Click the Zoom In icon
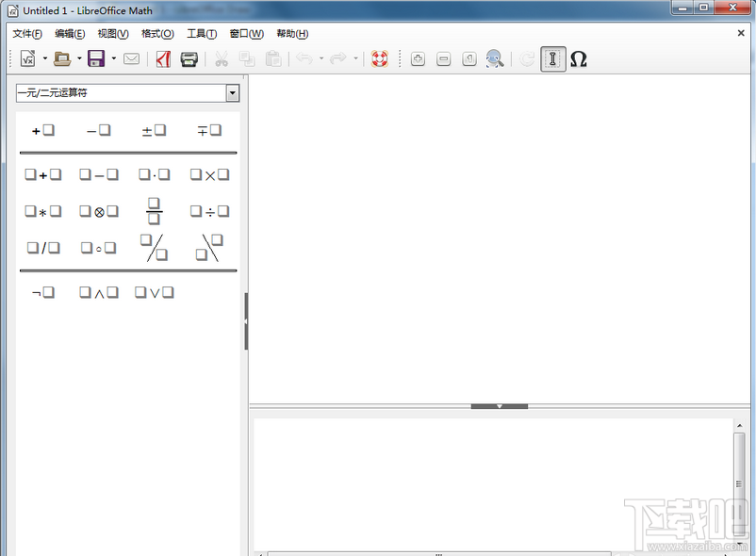 (x=417, y=58)
